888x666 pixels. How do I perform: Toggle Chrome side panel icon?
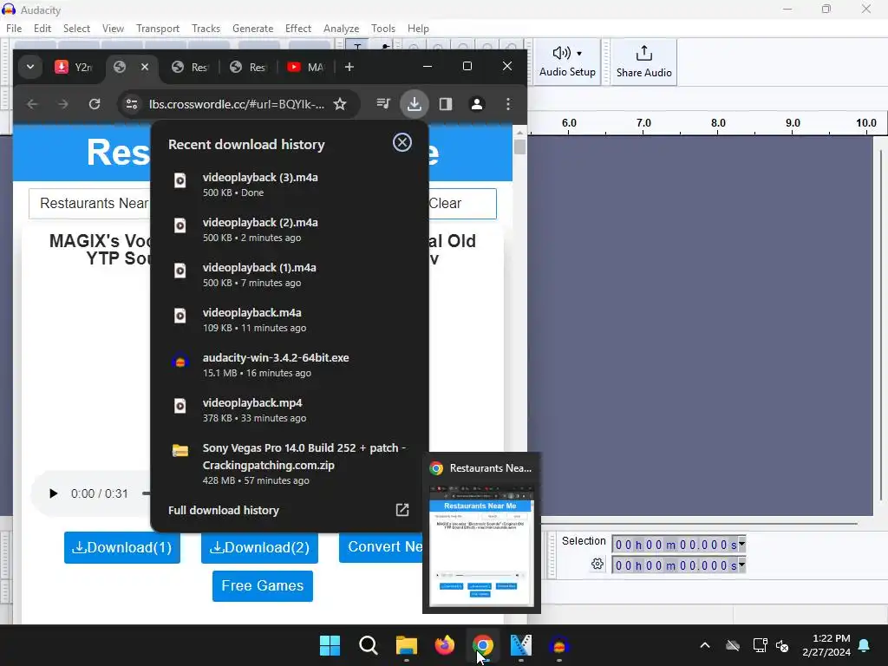pos(446,104)
